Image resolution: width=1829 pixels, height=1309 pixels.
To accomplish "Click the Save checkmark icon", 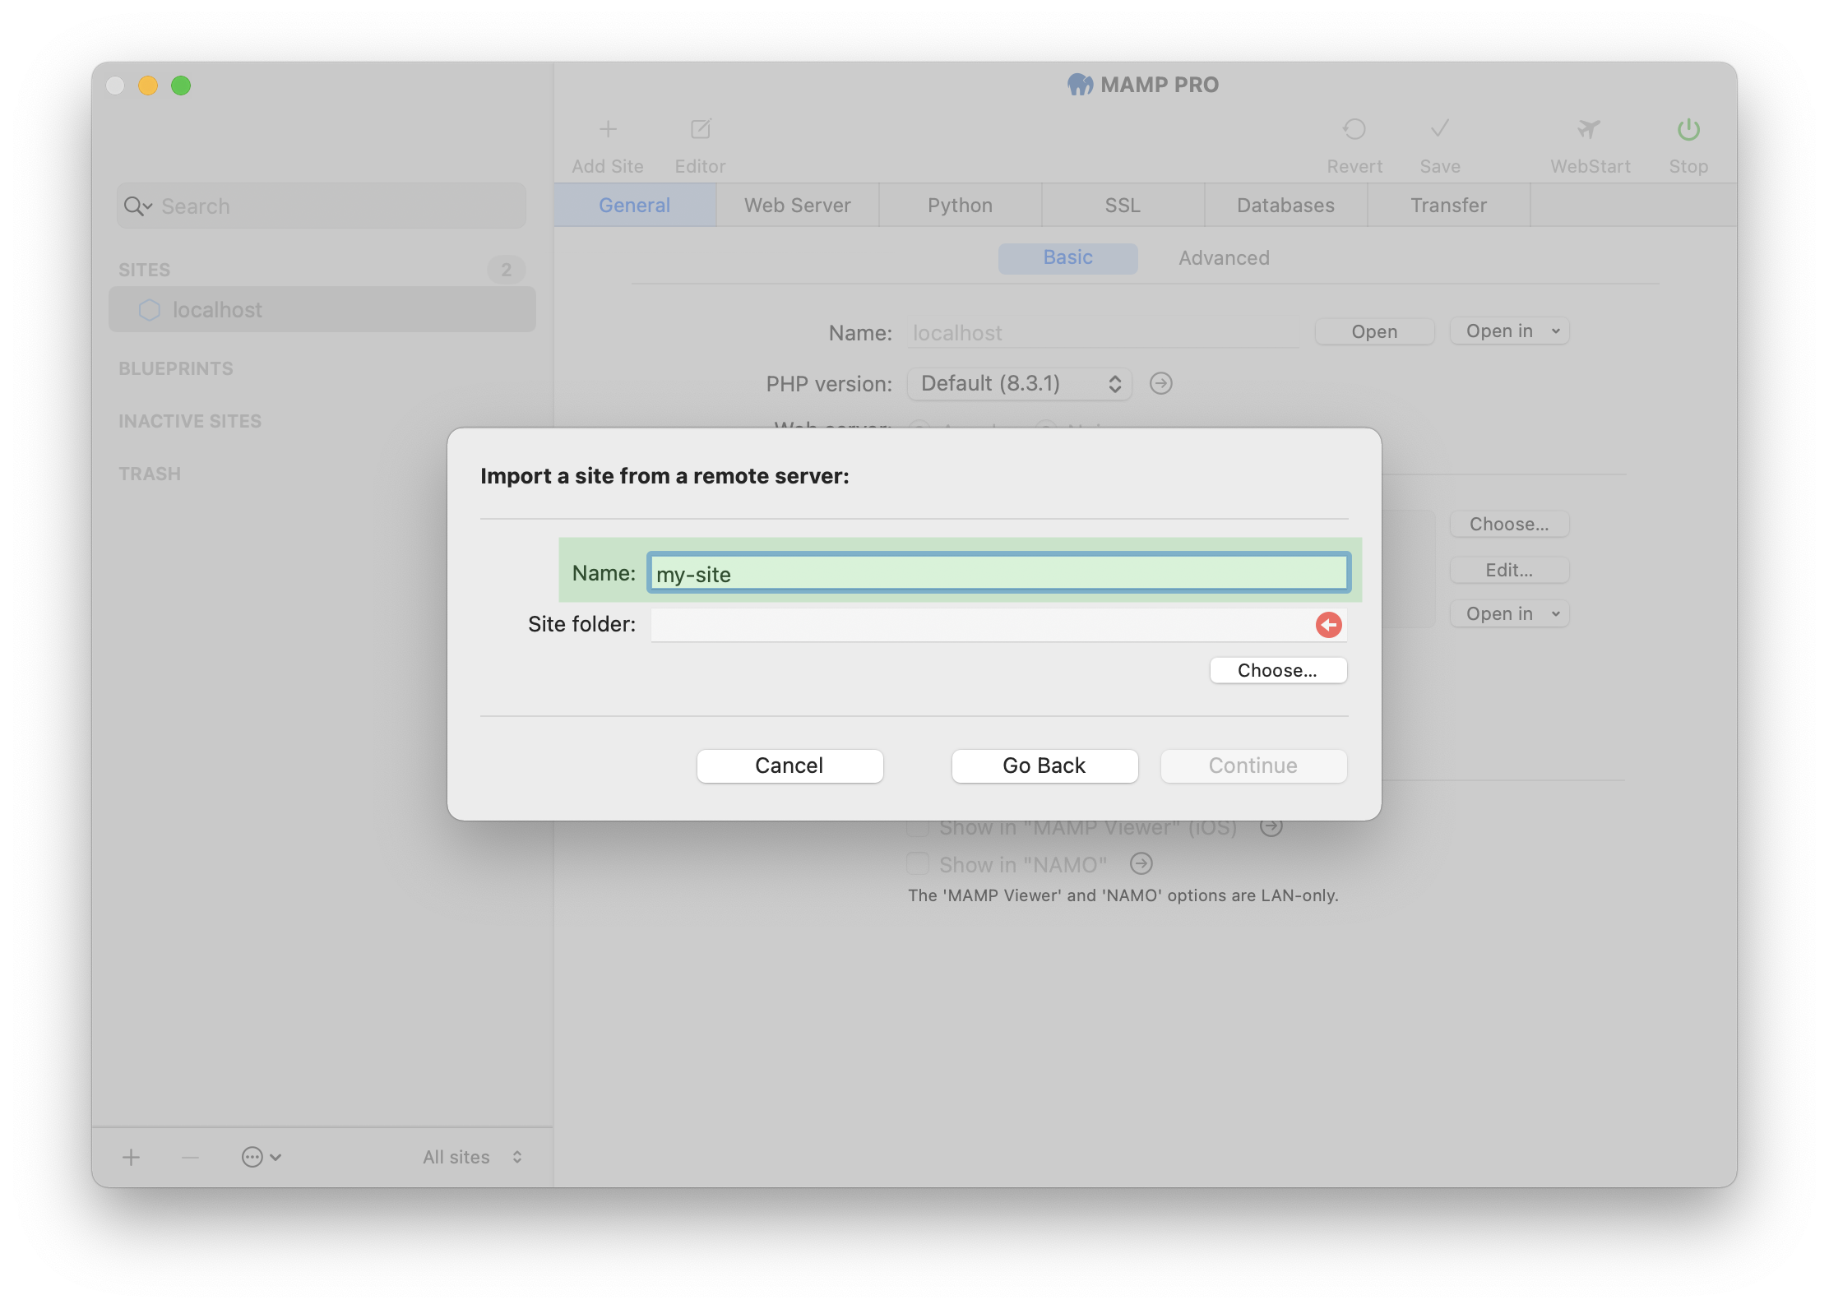I will [x=1439, y=129].
